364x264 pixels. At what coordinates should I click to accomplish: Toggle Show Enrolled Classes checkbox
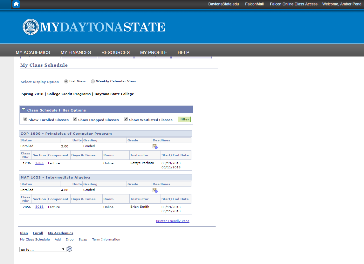25,119
